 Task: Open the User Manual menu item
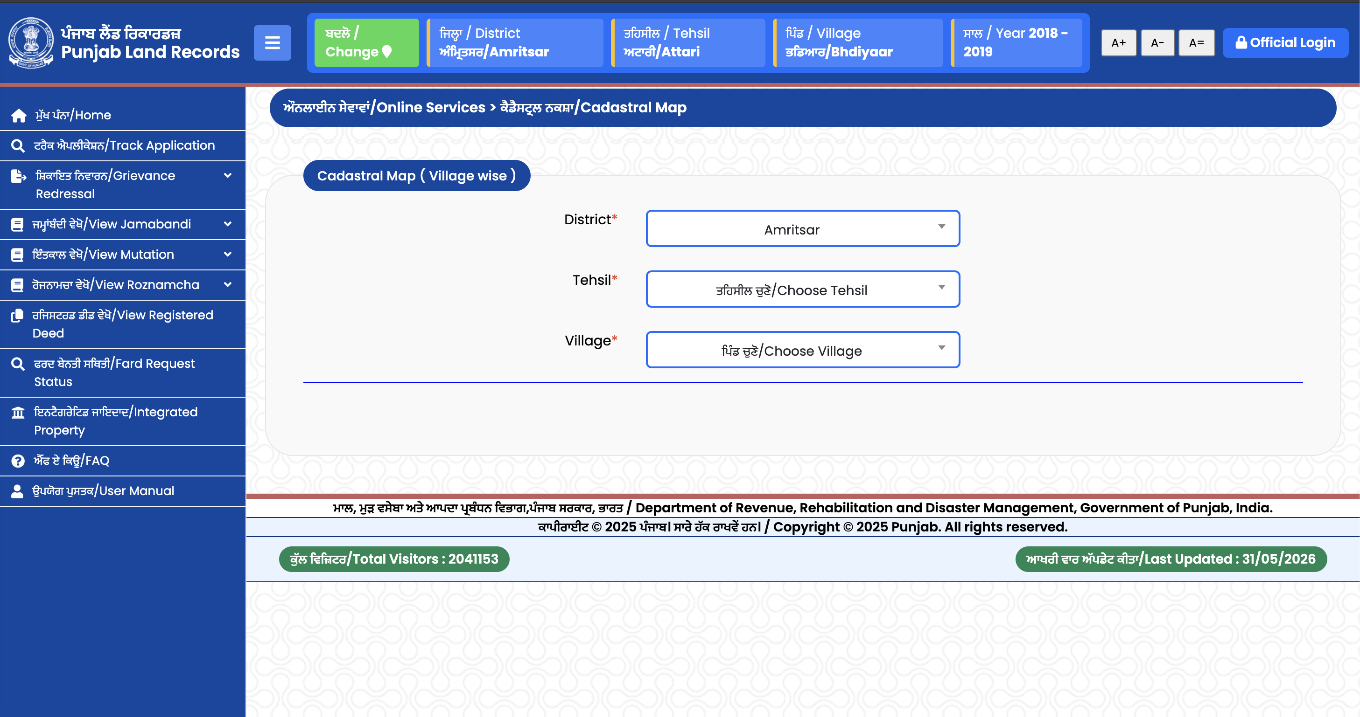[122, 491]
